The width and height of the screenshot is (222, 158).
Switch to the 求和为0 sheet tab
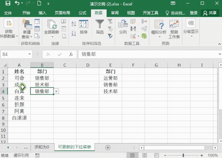click(42, 147)
